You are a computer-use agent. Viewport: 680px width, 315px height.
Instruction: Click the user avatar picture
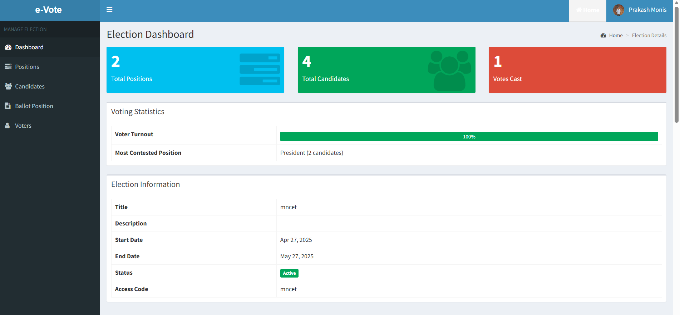click(x=619, y=10)
